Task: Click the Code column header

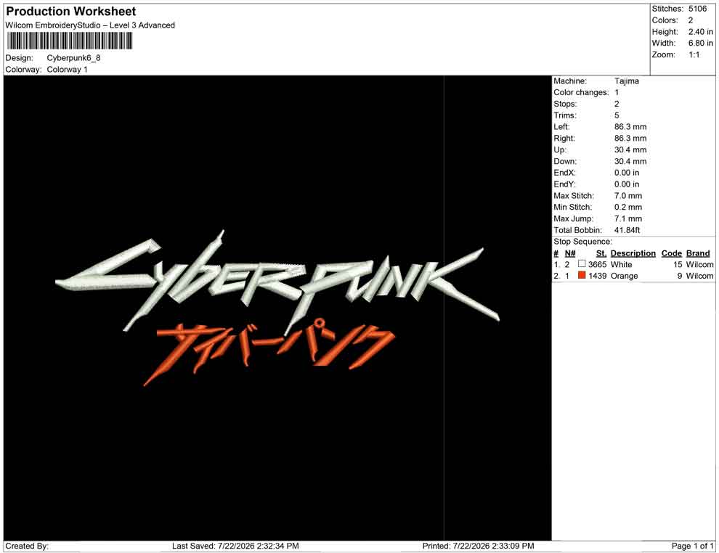Action: [x=672, y=253]
